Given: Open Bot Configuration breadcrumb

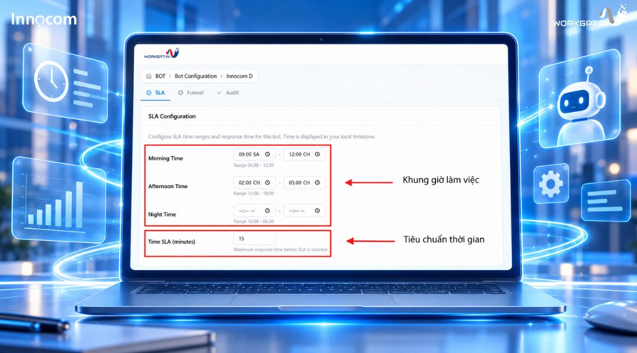Looking at the screenshot, I should (196, 76).
